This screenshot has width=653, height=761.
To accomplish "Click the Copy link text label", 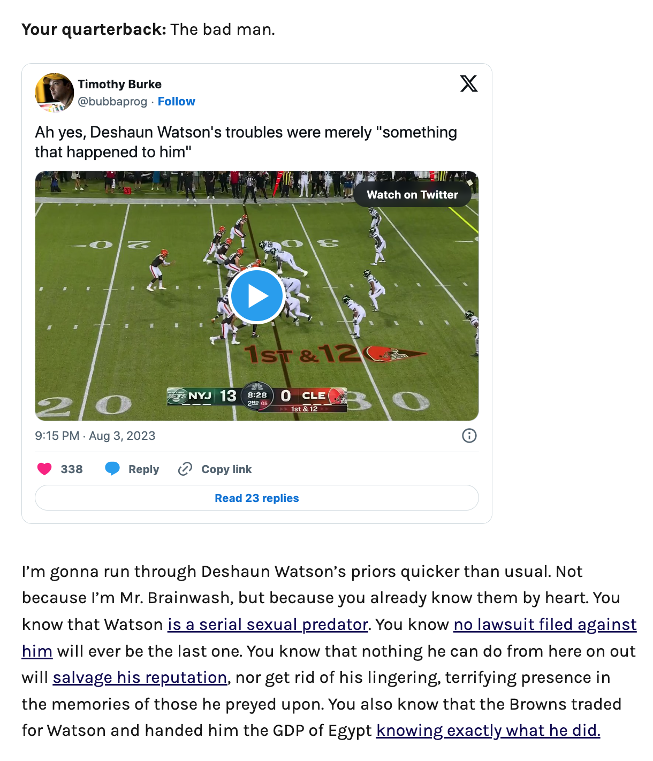I will (x=226, y=469).
